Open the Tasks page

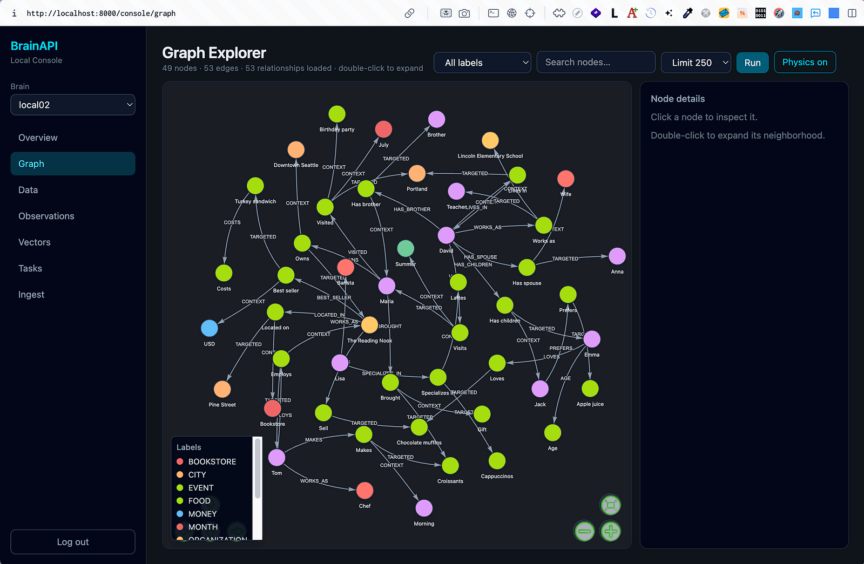coord(73,268)
